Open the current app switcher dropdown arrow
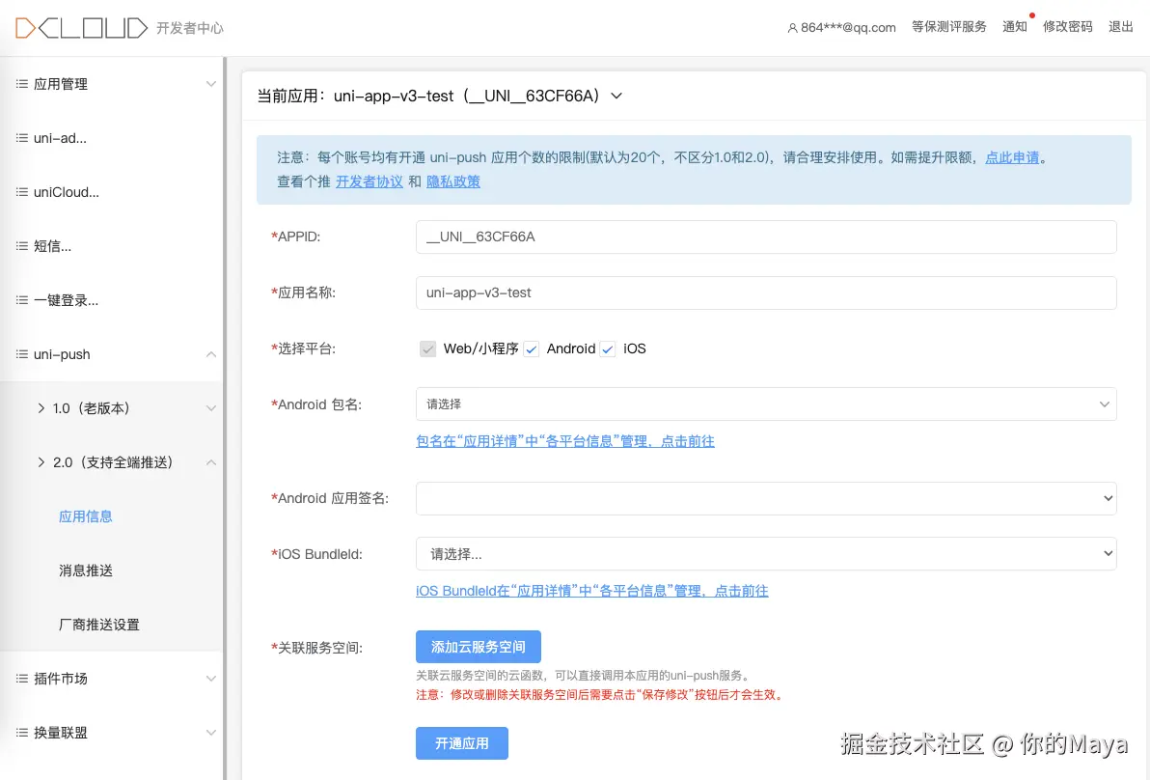This screenshot has width=1150, height=780. click(616, 97)
